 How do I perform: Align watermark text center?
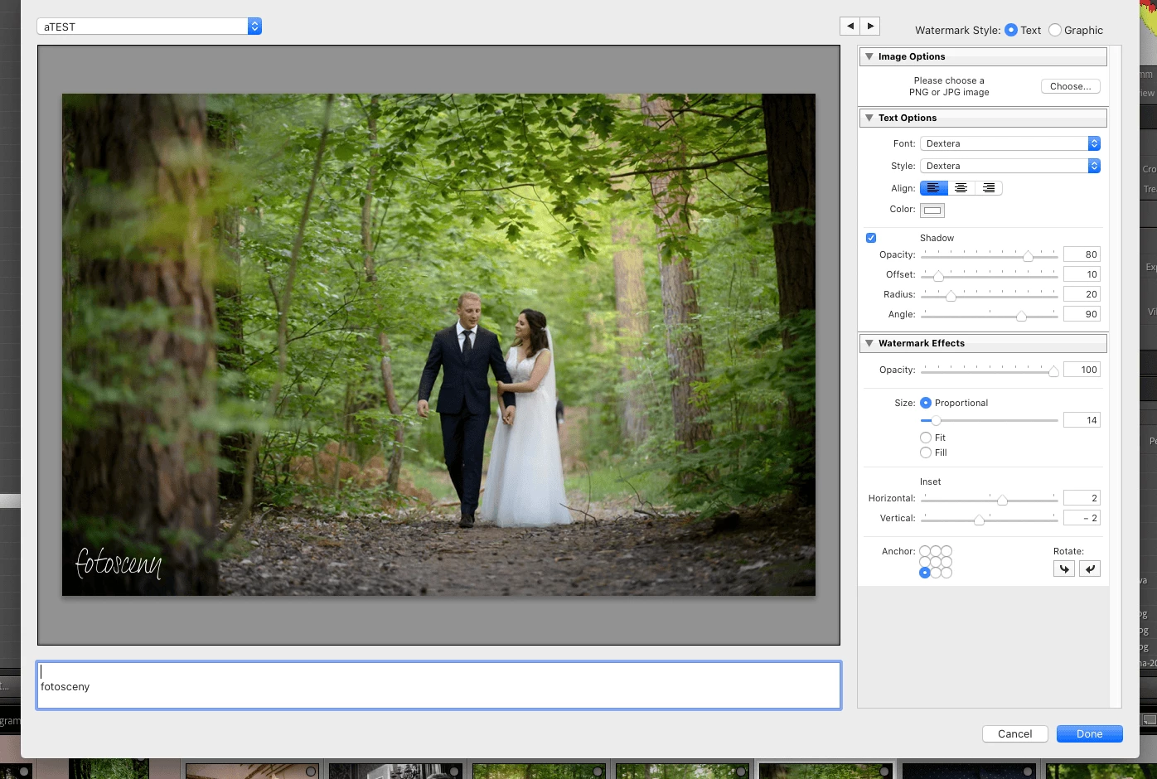pos(961,188)
